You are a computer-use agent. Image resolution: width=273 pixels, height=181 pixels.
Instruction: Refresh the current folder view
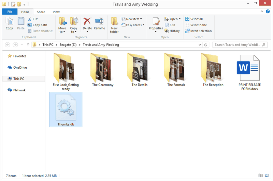click(x=206, y=45)
